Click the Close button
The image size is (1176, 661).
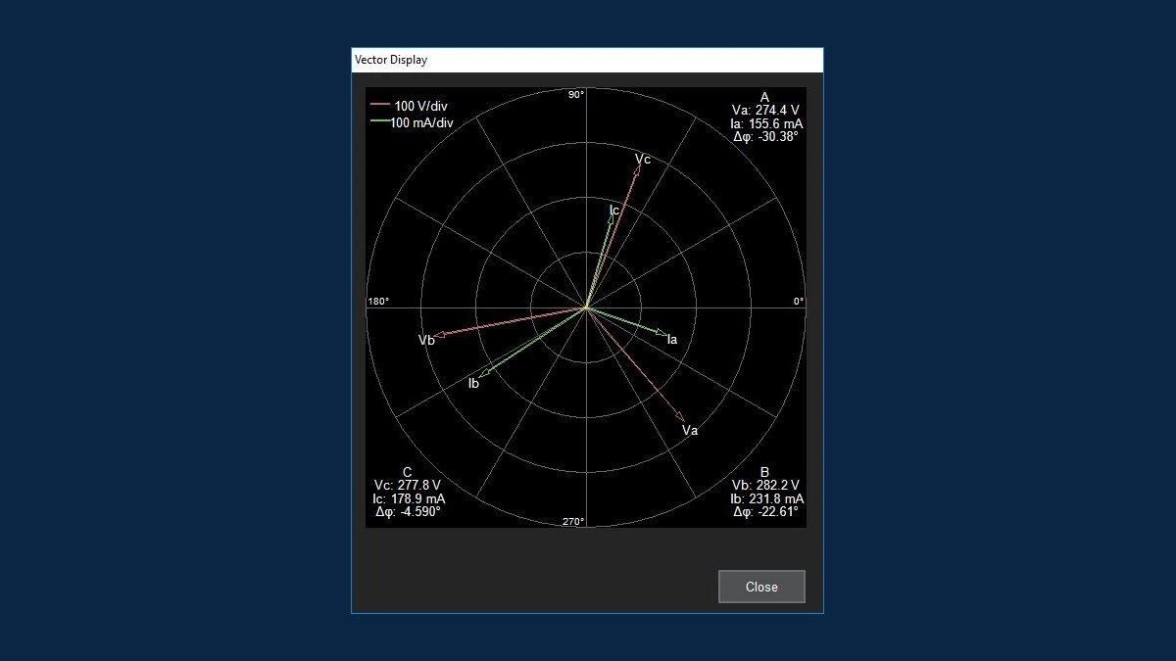761,587
